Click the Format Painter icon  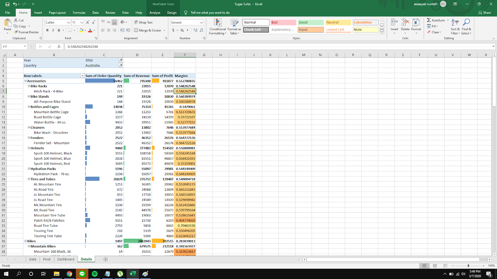click(x=16, y=32)
